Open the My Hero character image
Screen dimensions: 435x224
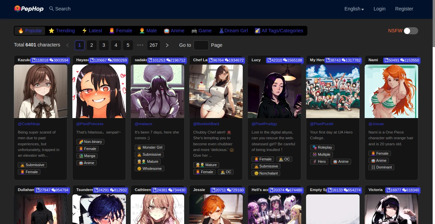[x=333, y=91]
